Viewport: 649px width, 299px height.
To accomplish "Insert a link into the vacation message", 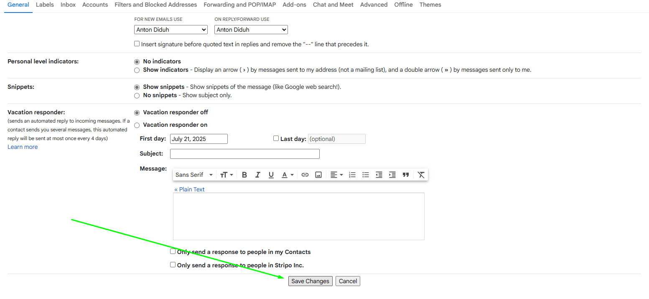I will click(305, 175).
